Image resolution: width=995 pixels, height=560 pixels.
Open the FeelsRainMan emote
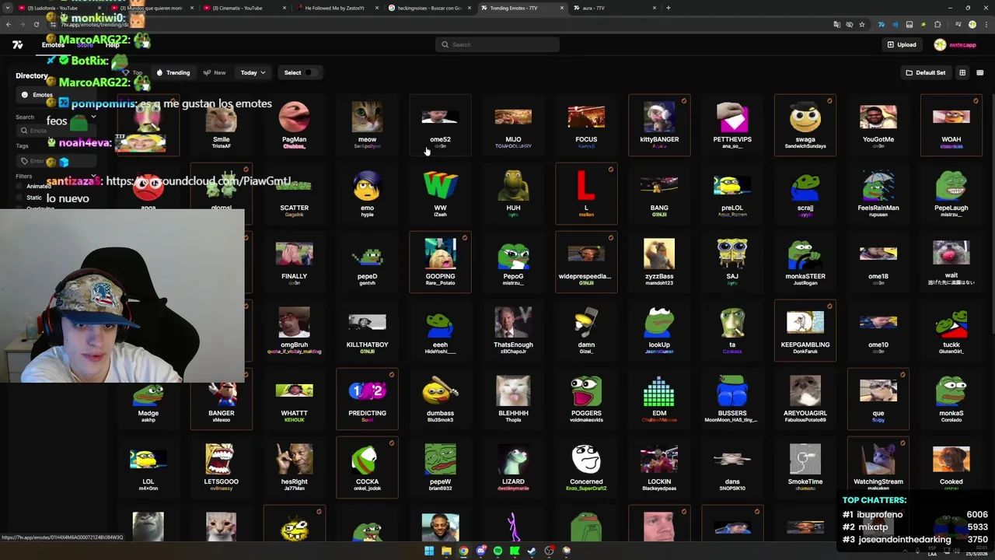(x=878, y=194)
